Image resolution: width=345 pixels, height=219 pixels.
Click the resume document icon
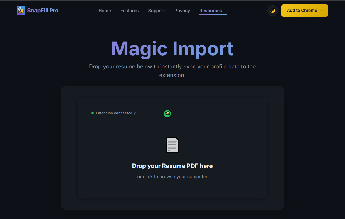tap(172, 145)
